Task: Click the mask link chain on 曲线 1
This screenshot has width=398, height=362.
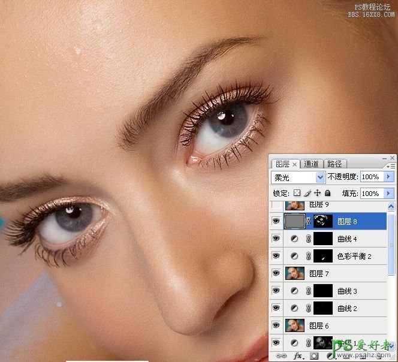Action: click(x=309, y=343)
